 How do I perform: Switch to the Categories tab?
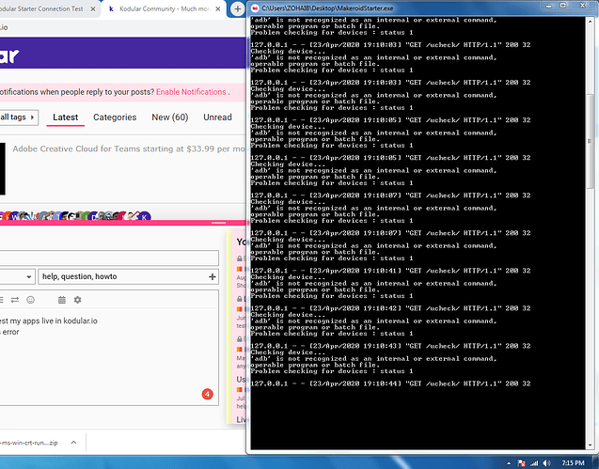(115, 117)
